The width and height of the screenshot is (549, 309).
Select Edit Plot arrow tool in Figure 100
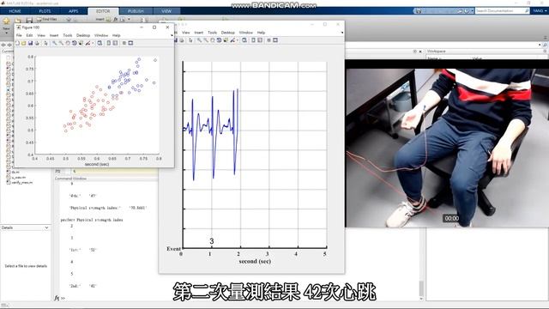click(x=45, y=43)
